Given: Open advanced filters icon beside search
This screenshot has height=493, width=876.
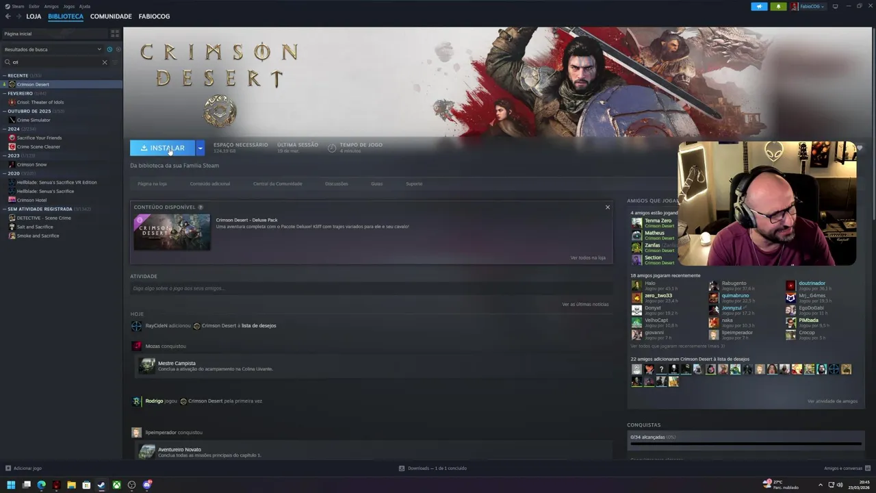Looking at the screenshot, I should point(115,62).
